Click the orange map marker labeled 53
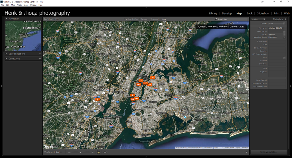The image size is (292, 158). (x=150, y=84)
